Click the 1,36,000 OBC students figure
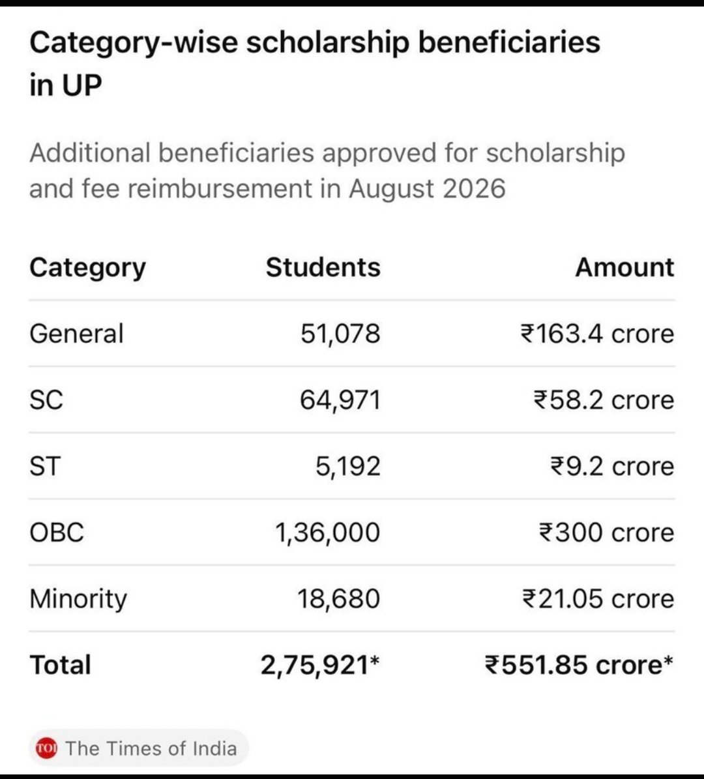This screenshot has height=779, width=704. tap(327, 533)
